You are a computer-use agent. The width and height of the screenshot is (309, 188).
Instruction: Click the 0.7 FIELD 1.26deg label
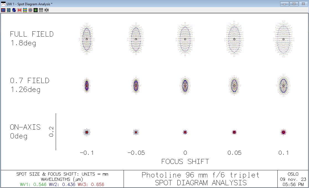(x=30, y=85)
